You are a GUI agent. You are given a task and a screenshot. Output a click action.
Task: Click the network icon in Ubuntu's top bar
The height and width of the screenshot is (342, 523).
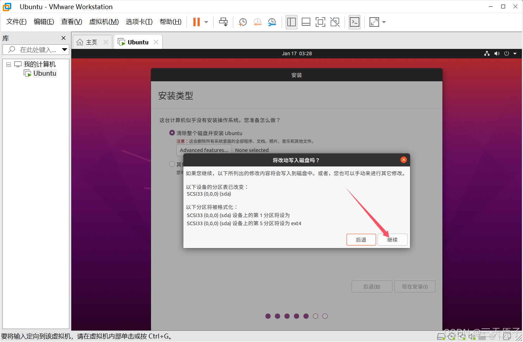click(x=487, y=53)
